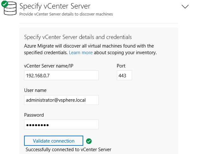Click the green validation success checkmark
201x154 pixels.
89,141
